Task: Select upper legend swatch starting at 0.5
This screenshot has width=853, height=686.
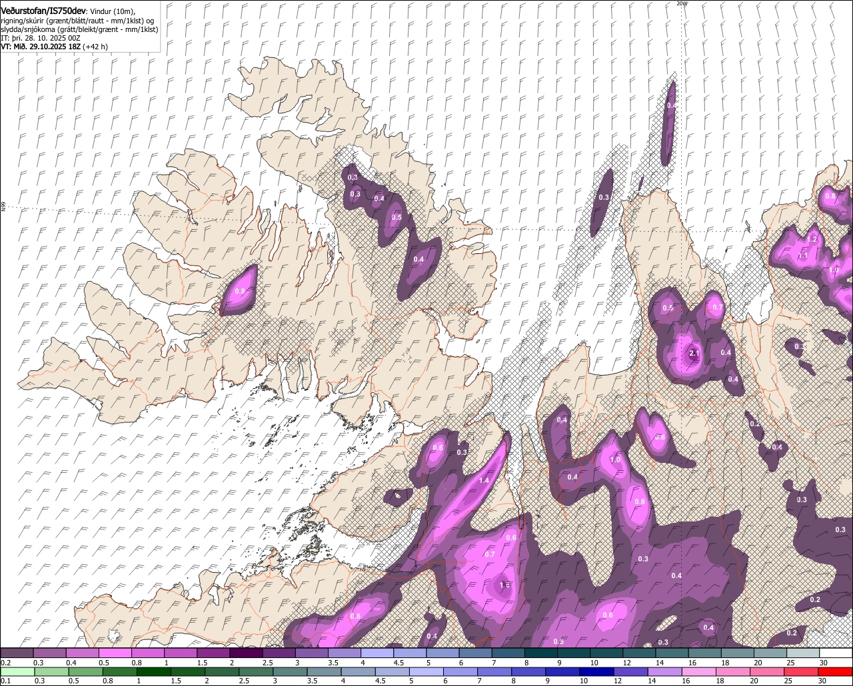Action: pos(115,653)
